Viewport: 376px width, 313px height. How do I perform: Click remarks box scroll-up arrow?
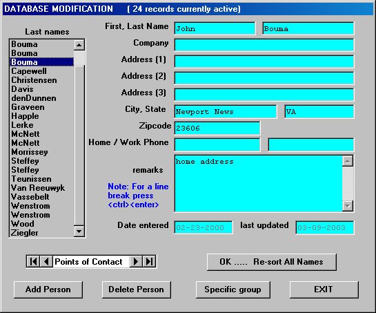point(348,161)
